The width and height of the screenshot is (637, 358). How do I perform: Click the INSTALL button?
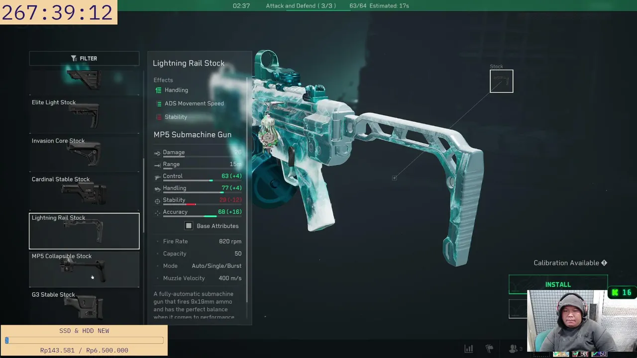(558, 284)
